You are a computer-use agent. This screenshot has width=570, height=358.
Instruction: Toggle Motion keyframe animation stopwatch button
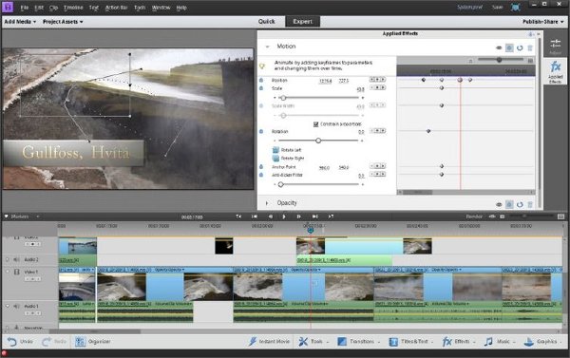click(x=509, y=48)
